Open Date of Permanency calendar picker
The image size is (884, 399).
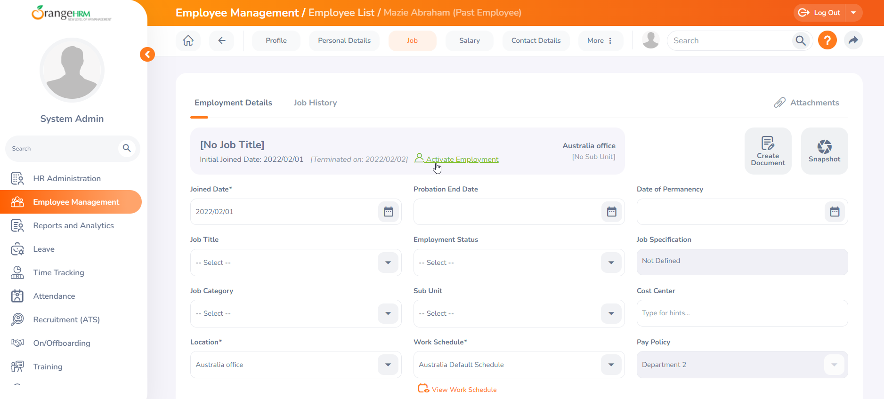(x=835, y=212)
